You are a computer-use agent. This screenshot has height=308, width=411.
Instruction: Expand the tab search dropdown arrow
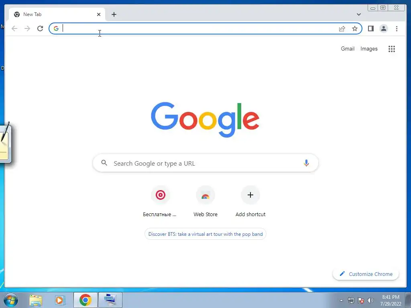[x=358, y=14]
